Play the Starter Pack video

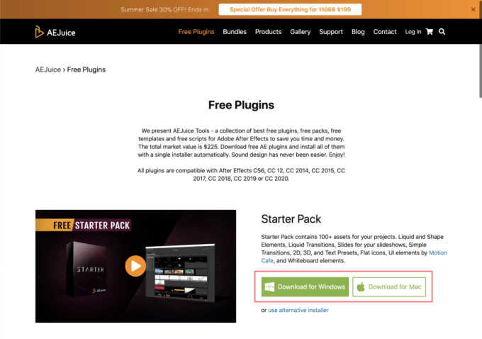click(135, 266)
